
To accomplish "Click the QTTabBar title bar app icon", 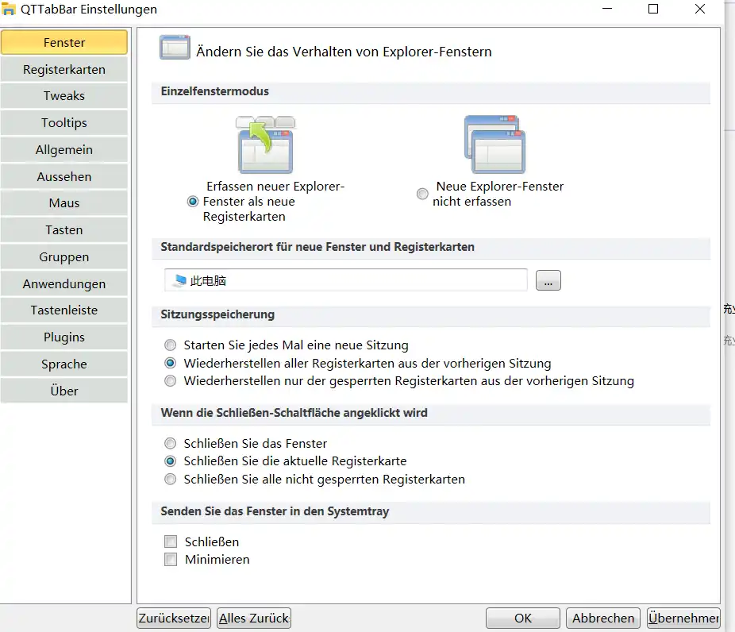I will (x=9, y=9).
